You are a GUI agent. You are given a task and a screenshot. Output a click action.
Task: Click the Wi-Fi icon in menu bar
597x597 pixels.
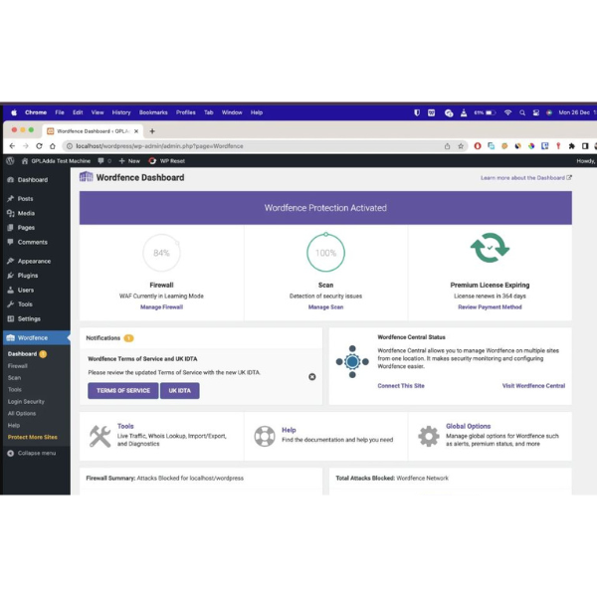coord(507,112)
